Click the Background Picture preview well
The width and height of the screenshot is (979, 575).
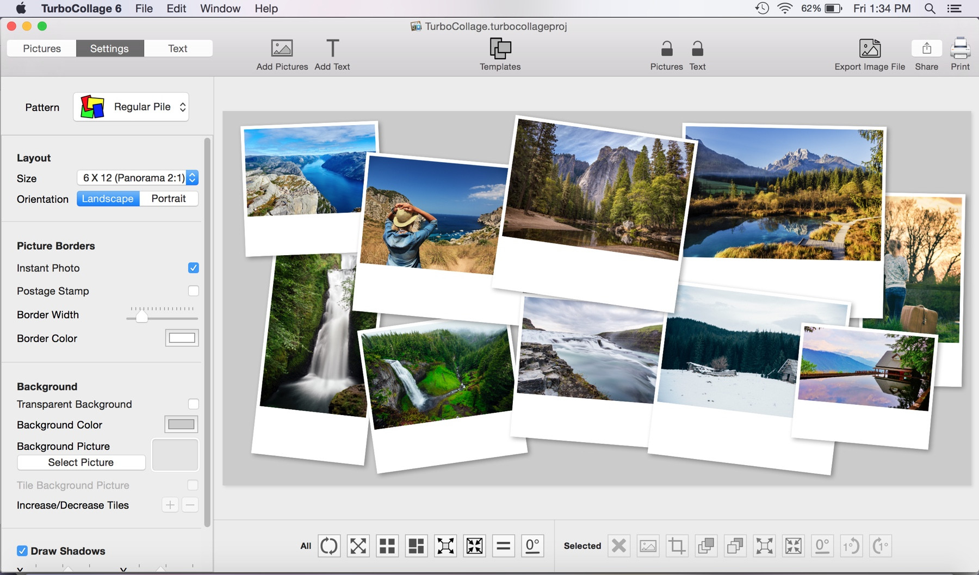tap(175, 455)
